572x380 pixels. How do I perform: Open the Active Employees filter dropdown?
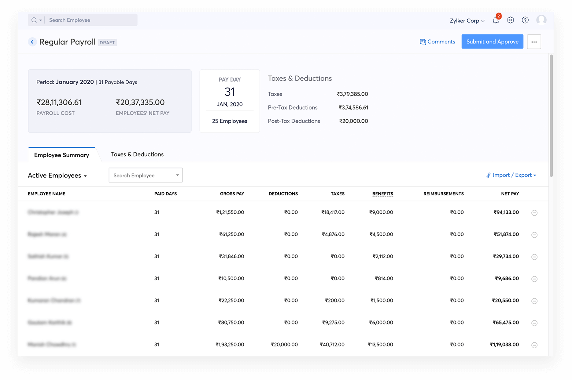57,176
